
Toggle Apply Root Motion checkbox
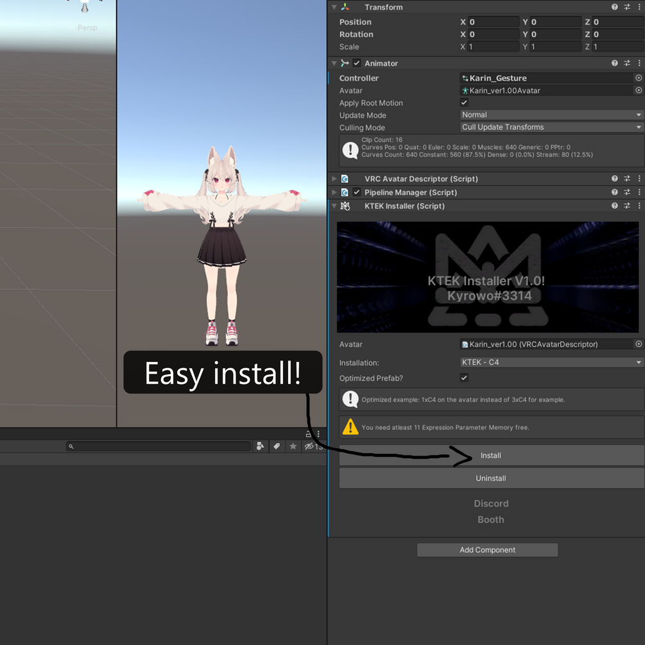(464, 103)
